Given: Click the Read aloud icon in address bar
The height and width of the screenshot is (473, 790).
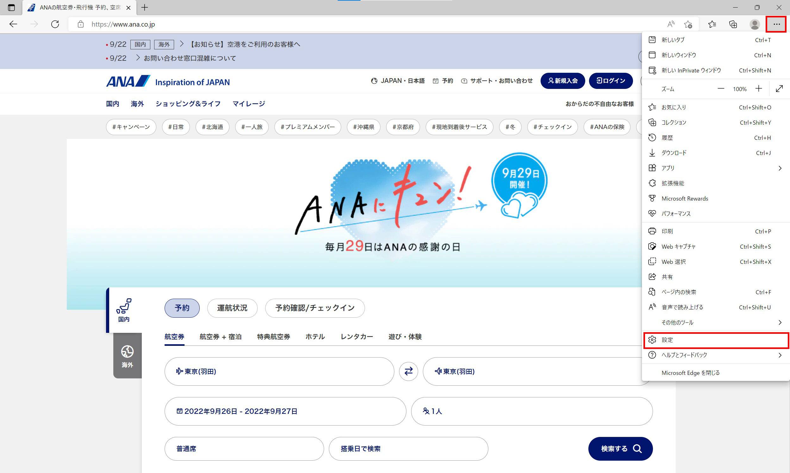Looking at the screenshot, I should [671, 24].
